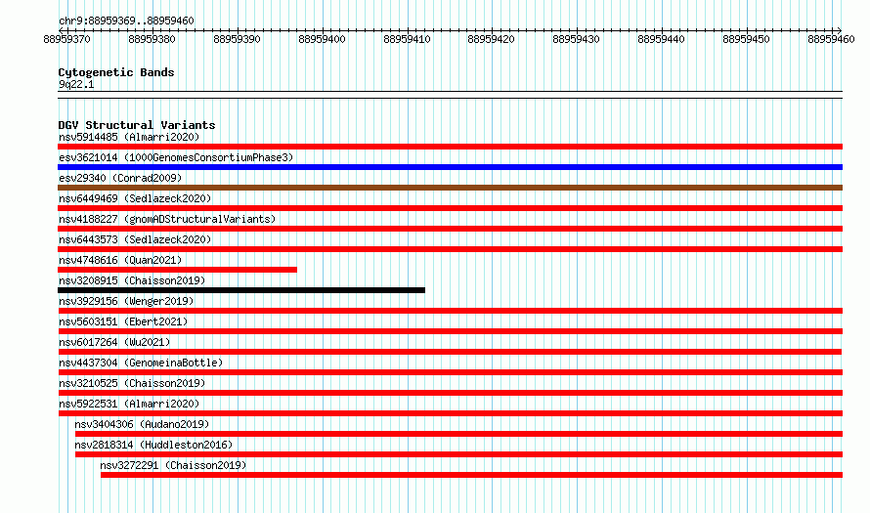Click the red bar under nsv2818314
The height and width of the screenshot is (513, 870).
[x=458, y=454]
